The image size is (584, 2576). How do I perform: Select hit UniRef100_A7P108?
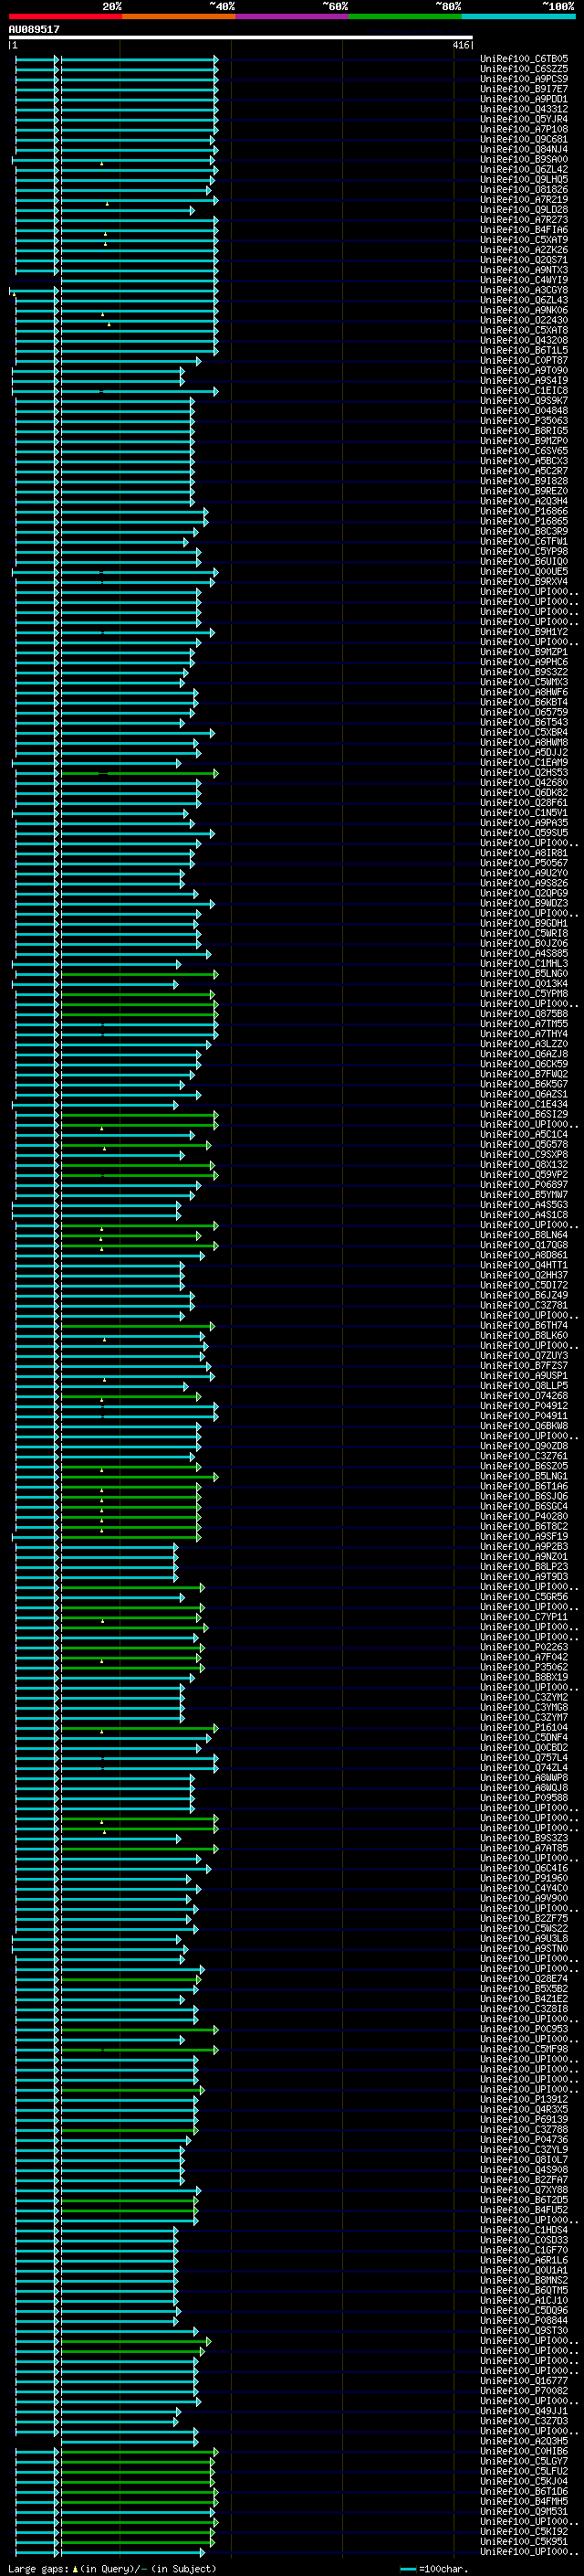524,129
